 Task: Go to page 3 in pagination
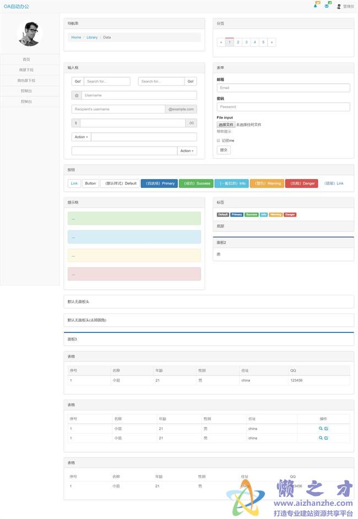246,42
